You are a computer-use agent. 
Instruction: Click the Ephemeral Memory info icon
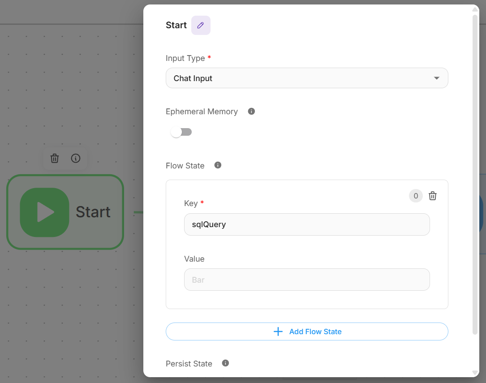[251, 111]
